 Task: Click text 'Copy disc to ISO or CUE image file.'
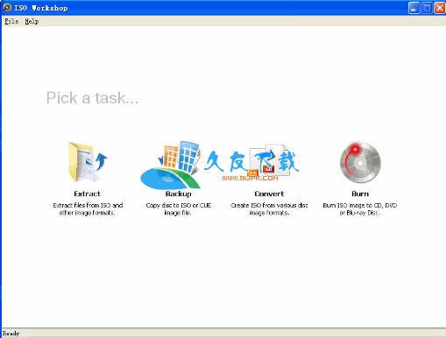[x=179, y=209]
